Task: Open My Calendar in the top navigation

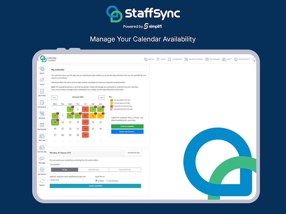Action: (x=213, y=59)
